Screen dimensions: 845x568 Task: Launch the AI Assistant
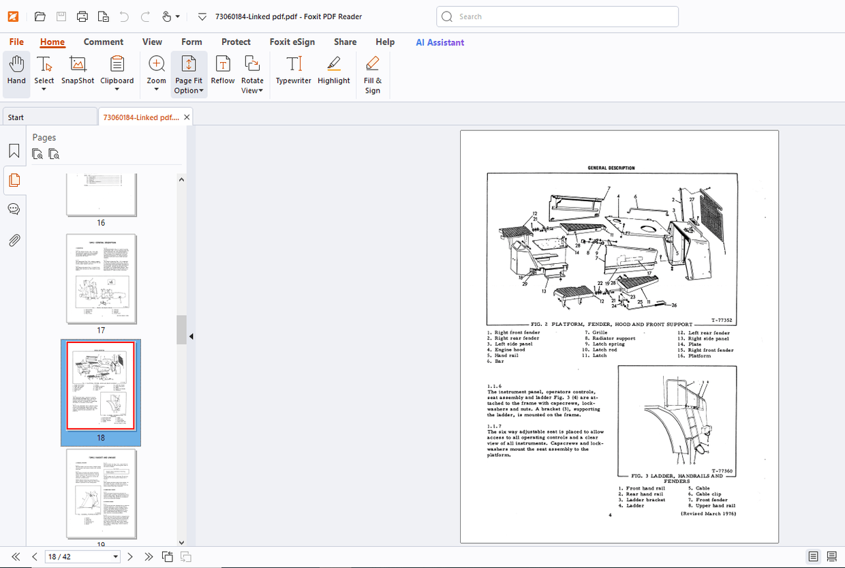pyautogui.click(x=440, y=42)
